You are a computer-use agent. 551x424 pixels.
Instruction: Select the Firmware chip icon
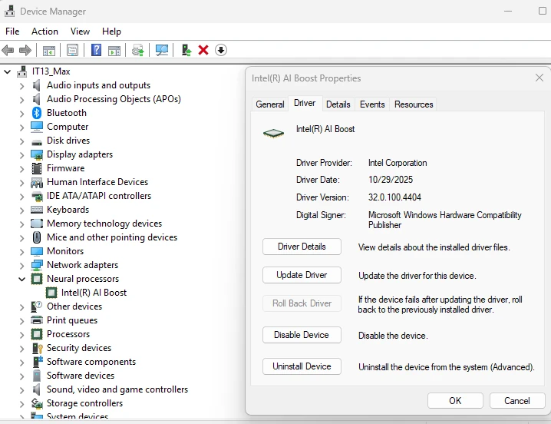pyautogui.click(x=37, y=168)
